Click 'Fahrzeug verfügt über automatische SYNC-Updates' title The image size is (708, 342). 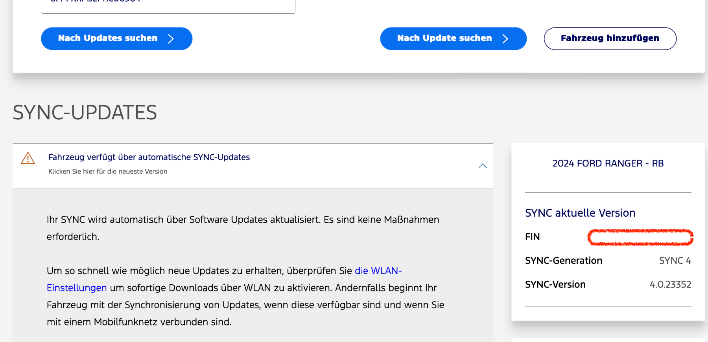click(149, 157)
